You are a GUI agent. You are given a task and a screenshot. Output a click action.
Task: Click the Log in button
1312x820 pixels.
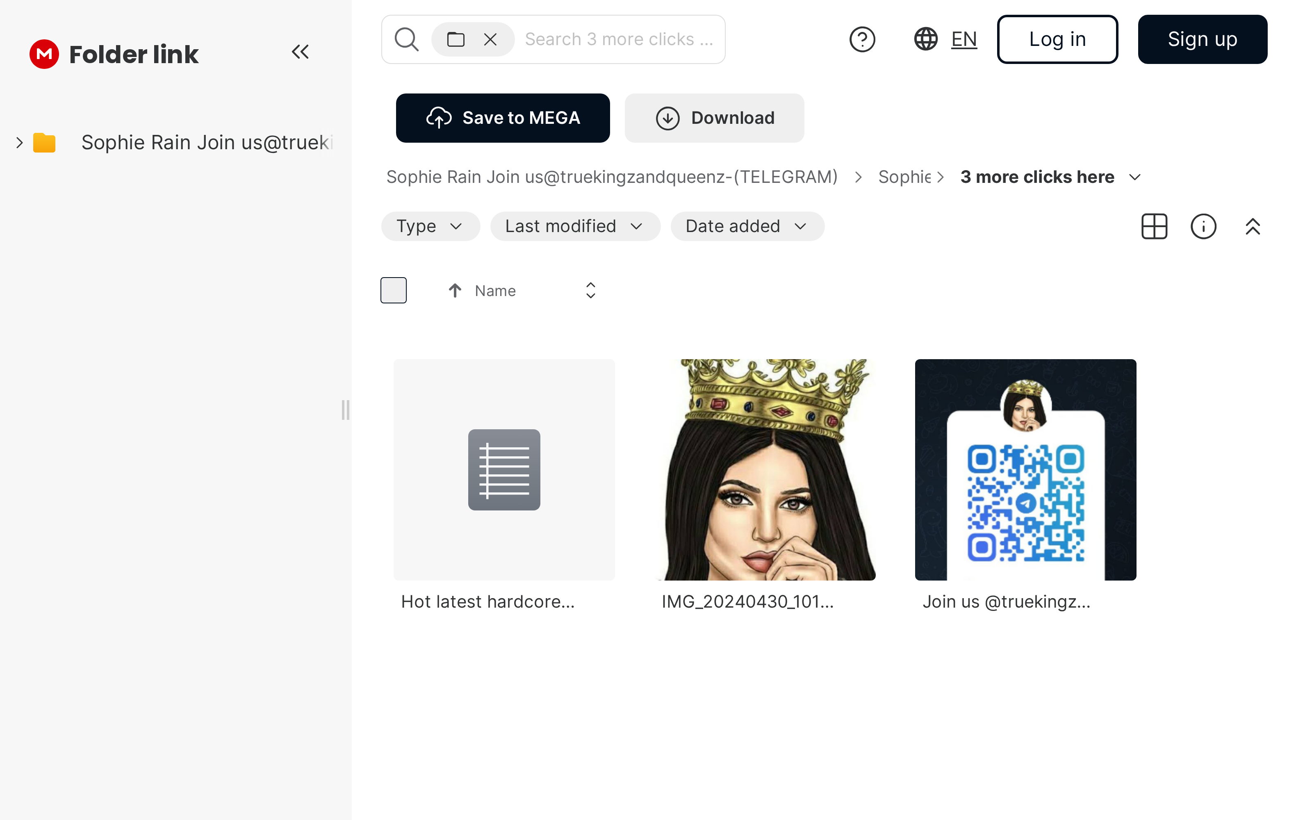pos(1057,40)
